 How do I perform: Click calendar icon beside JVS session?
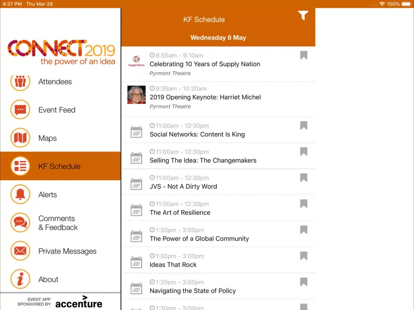(136, 184)
